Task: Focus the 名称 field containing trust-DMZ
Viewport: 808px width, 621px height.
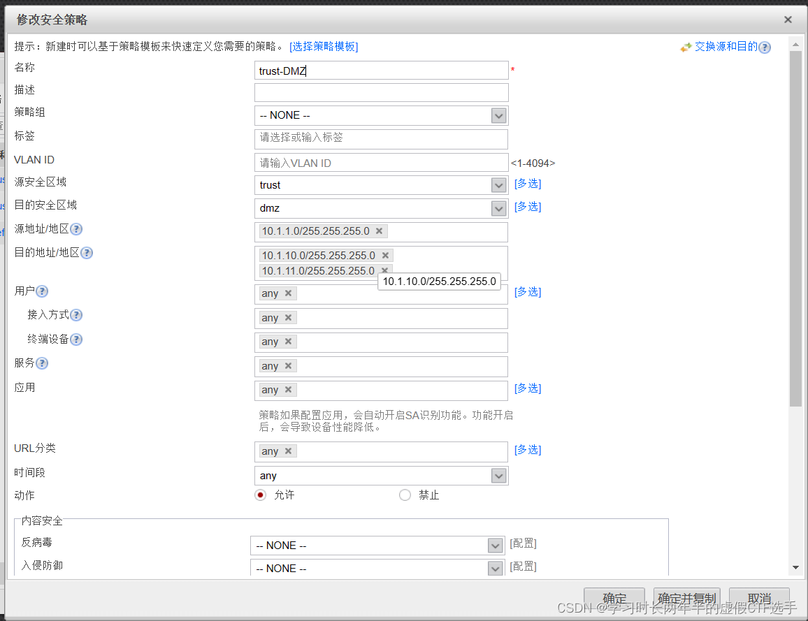Action: click(x=382, y=71)
